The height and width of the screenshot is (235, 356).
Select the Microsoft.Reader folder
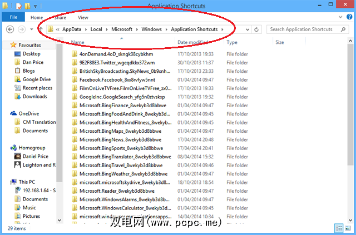[x=117, y=191]
